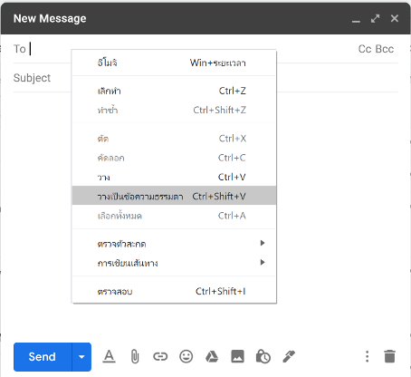Add Bcc recipients link

pyautogui.click(x=385, y=49)
